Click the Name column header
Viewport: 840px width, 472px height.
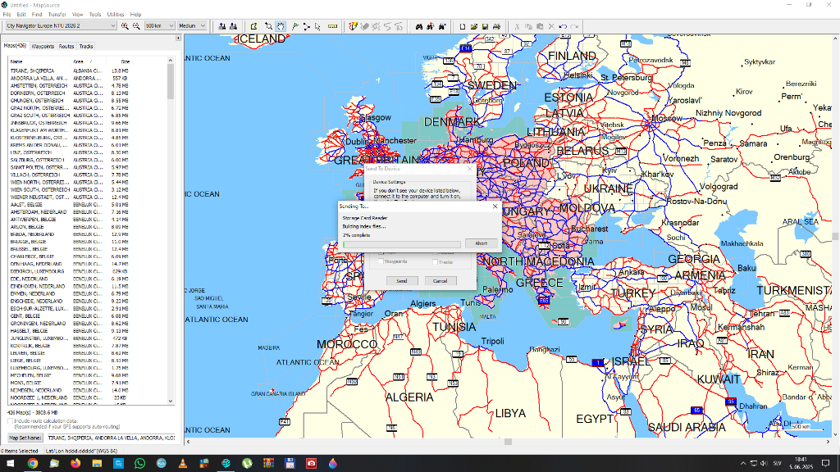coord(39,61)
